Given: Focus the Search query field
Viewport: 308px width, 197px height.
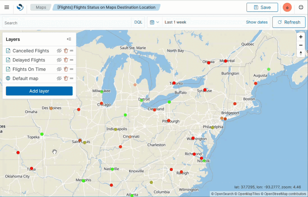Looking at the screenshot, I should [67, 22].
